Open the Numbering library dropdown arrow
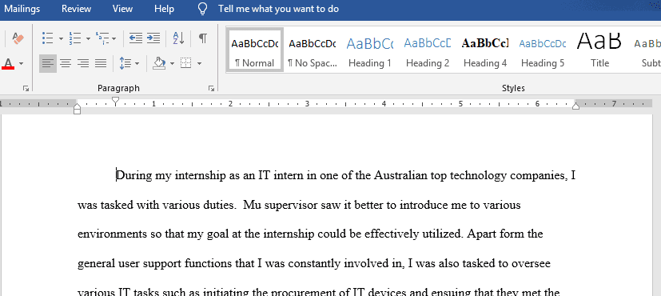The height and width of the screenshot is (296, 661). point(88,38)
